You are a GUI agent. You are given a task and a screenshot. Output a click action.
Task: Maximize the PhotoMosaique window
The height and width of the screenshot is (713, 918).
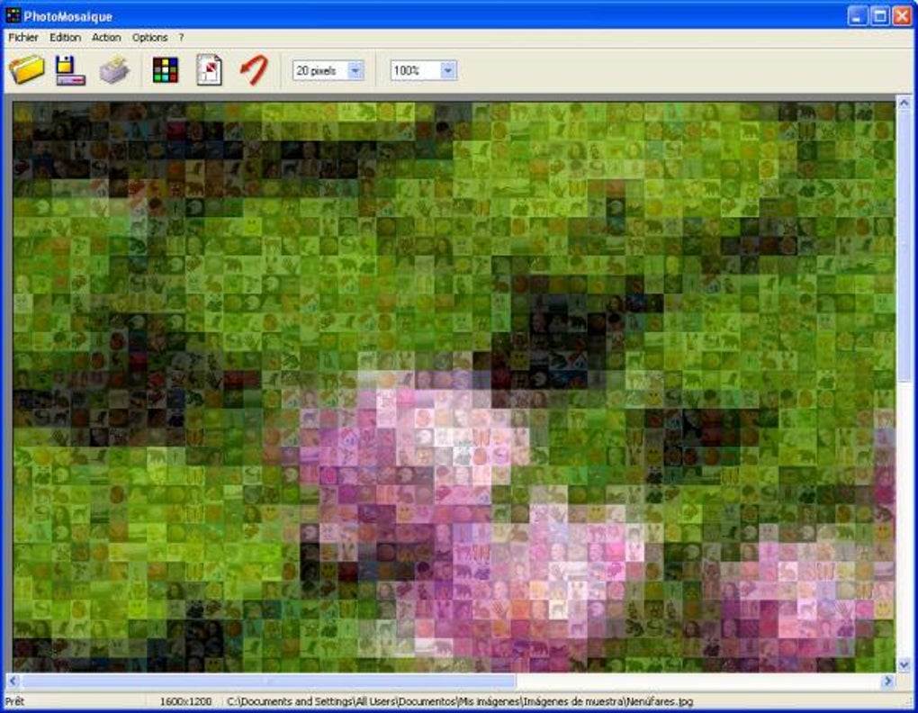point(880,16)
